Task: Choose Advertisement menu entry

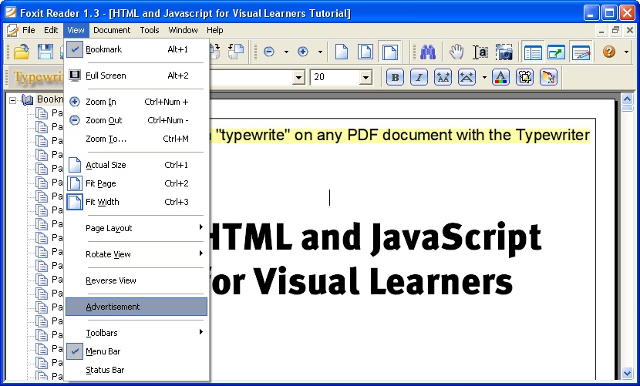Action: (113, 307)
